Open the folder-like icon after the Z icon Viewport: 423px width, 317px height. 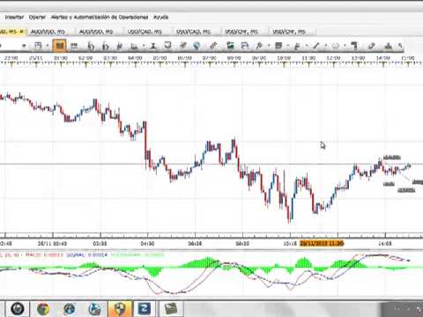click(x=171, y=309)
